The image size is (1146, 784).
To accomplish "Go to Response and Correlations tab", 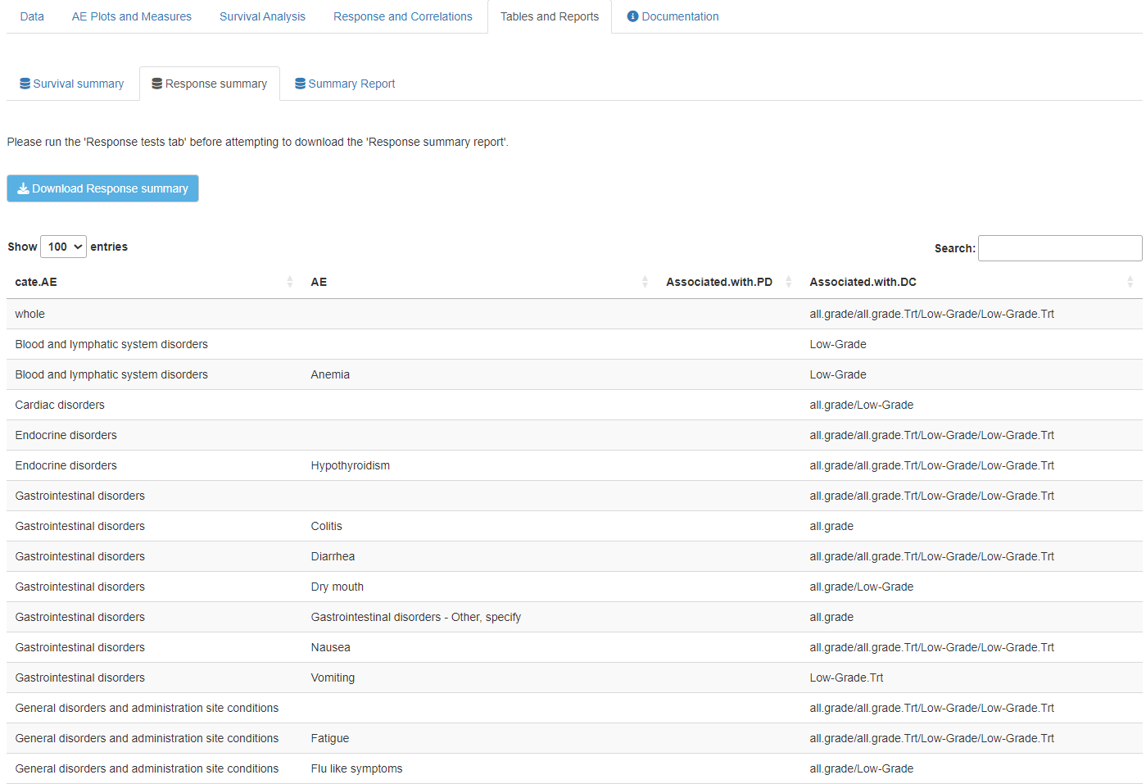I will pyautogui.click(x=403, y=16).
